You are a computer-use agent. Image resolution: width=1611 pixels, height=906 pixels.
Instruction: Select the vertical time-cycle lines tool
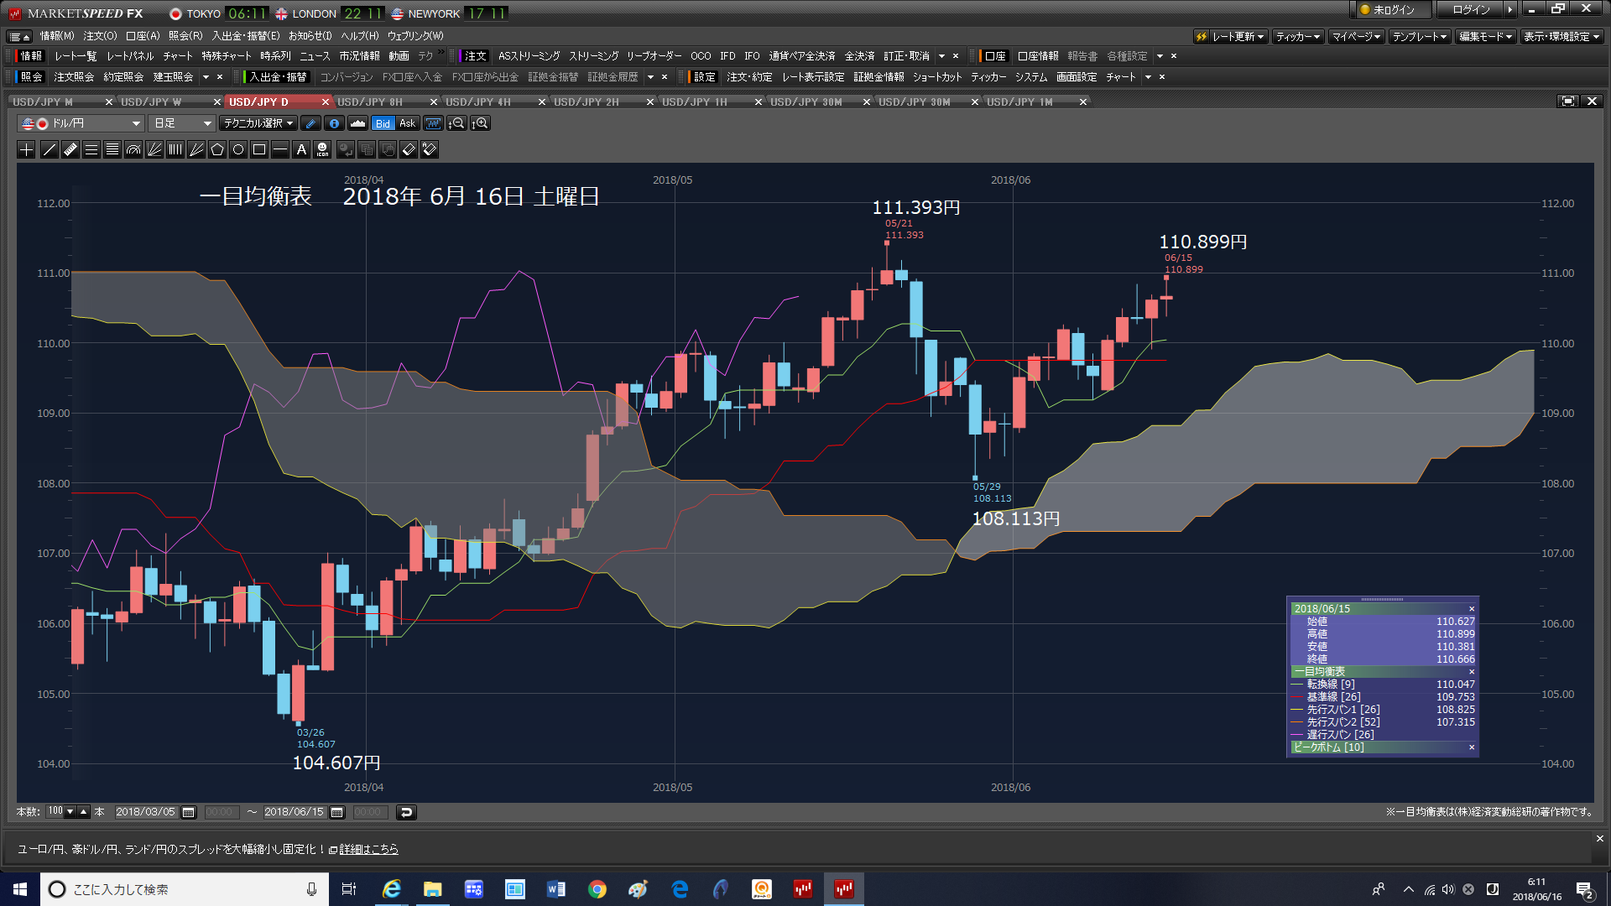click(175, 150)
